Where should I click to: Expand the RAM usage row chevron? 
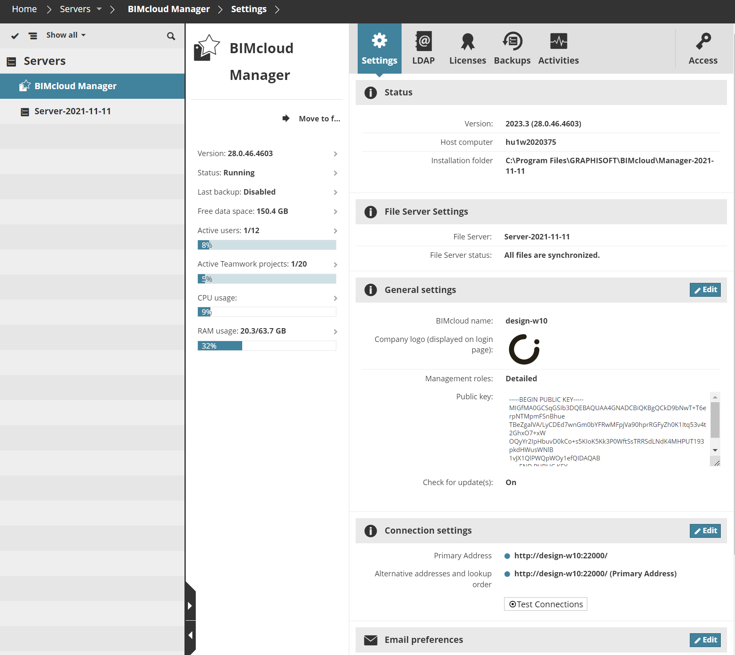click(335, 331)
